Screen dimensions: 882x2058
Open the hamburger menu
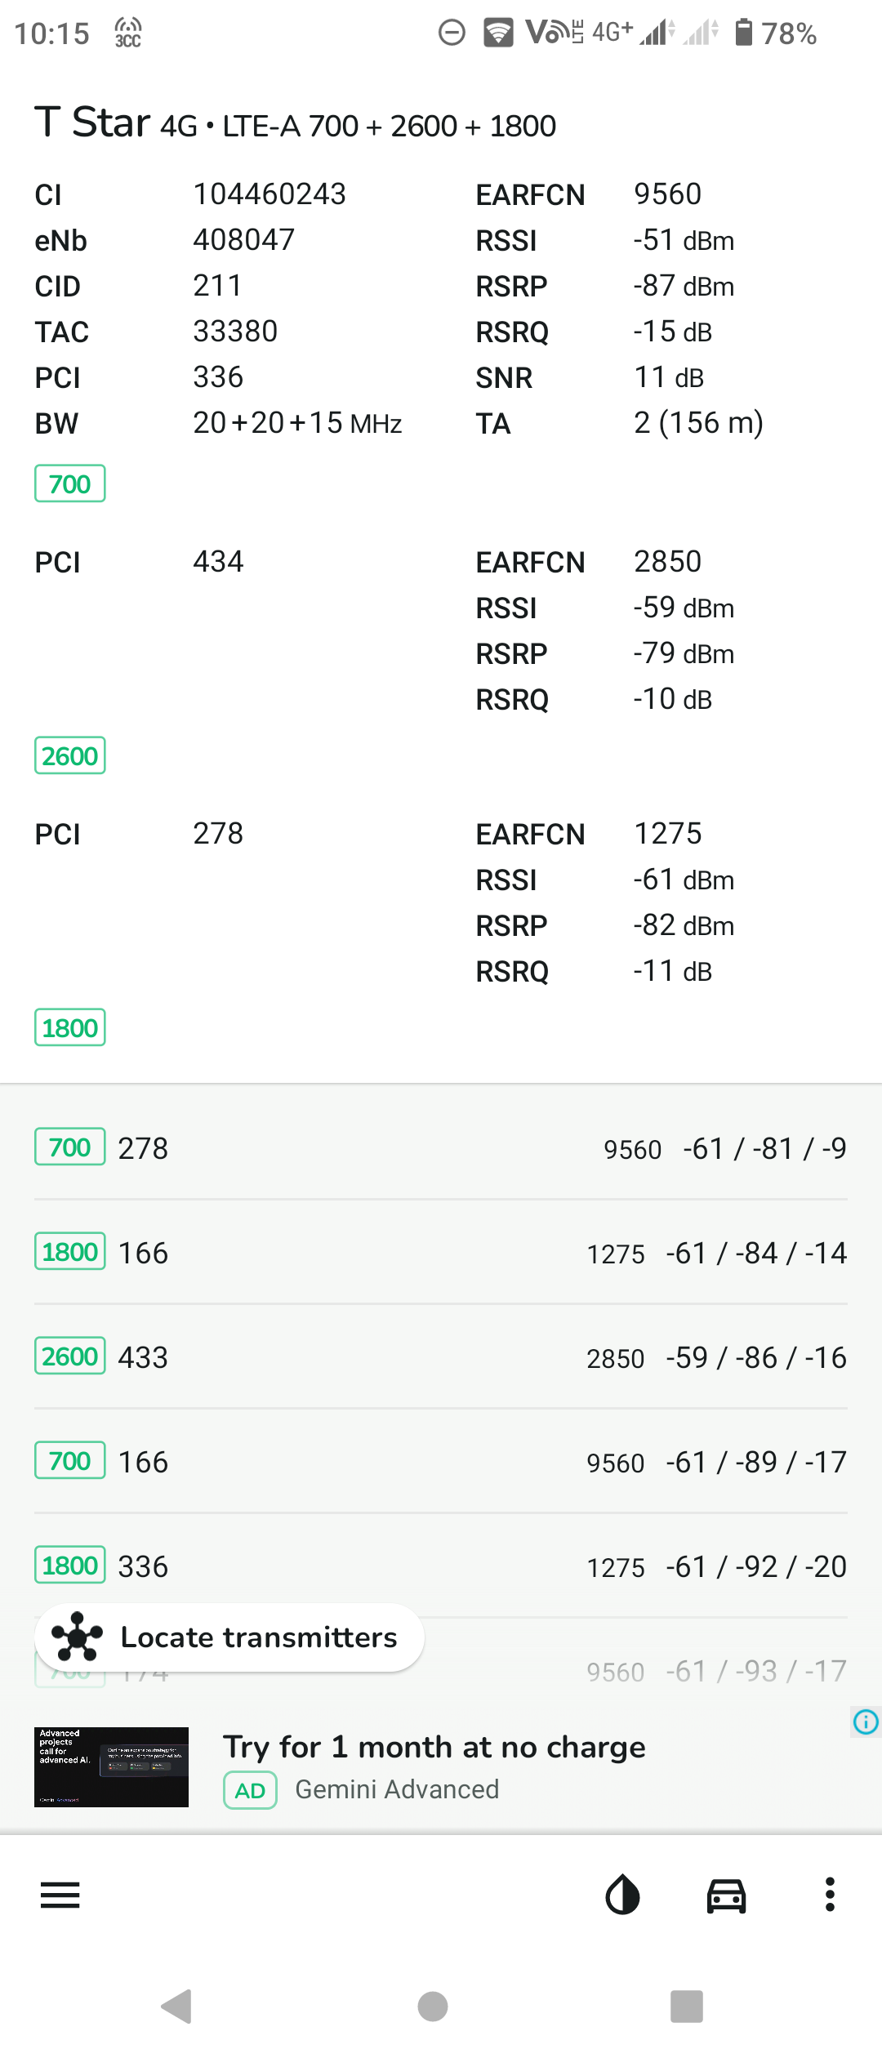click(x=60, y=1895)
